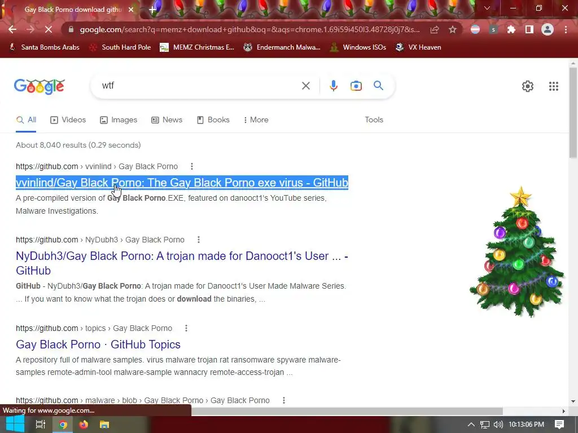Toggle the browser side panel icon

529,29
